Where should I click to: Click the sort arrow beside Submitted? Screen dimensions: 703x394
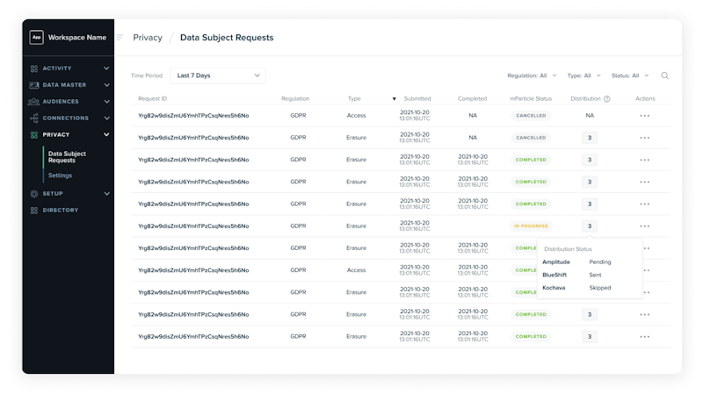click(394, 99)
